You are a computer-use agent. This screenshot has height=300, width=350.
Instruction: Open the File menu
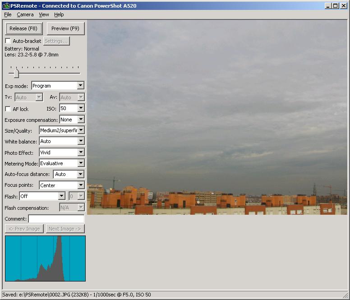click(8, 15)
